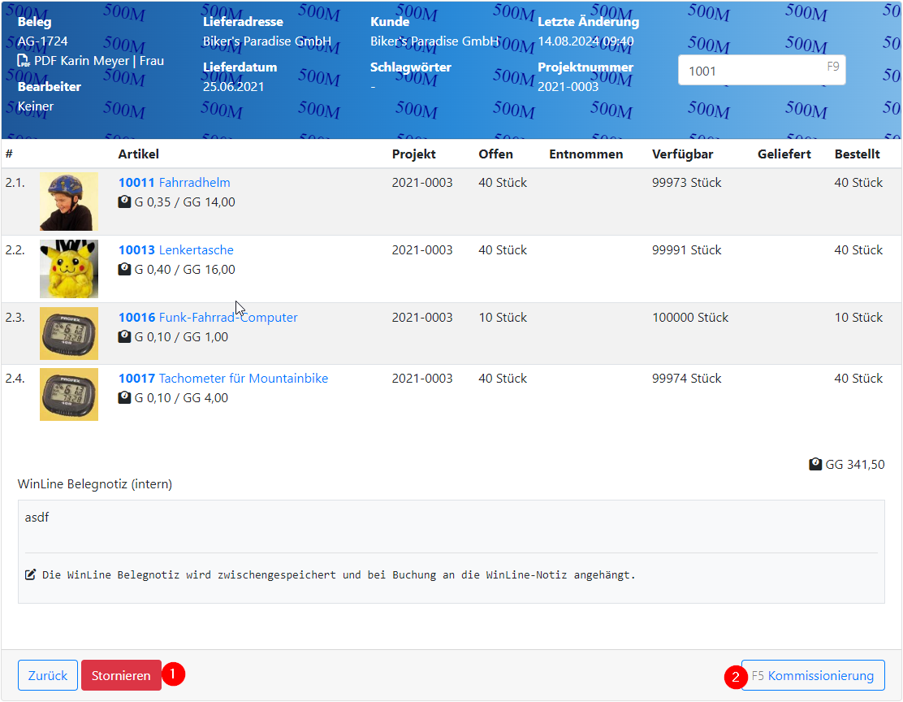The height and width of the screenshot is (702, 903).
Task: Open the Funk-Fahrrad-Computer product thumbnail
Action: click(69, 334)
